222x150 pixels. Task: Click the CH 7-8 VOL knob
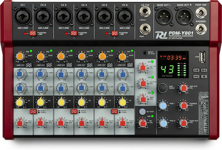tap(143, 68)
